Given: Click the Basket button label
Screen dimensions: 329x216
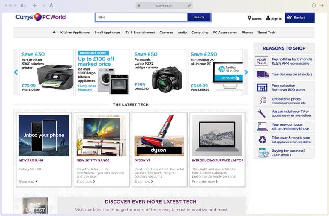Looking at the screenshot, I should point(299,18).
